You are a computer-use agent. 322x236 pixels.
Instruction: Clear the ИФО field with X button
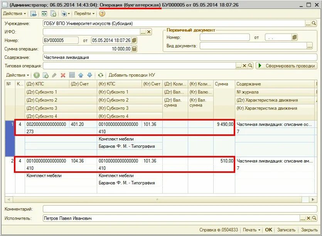coord(149,32)
